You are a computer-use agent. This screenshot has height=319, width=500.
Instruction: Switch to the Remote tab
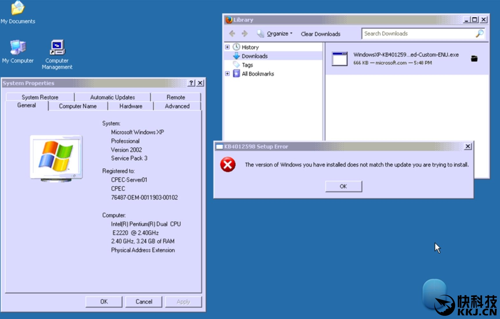[x=176, y=97]
